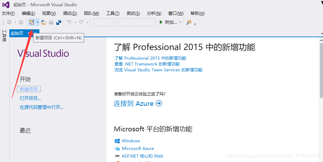323x162 pixels.
Task: Click the Redo arrow icon
Action: 81,22
